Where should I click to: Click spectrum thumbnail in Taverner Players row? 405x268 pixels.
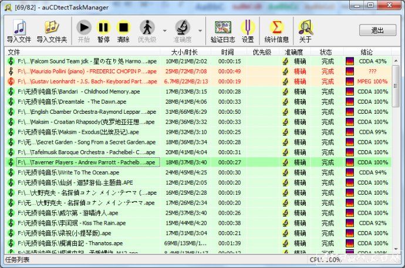tap(350, 162)
